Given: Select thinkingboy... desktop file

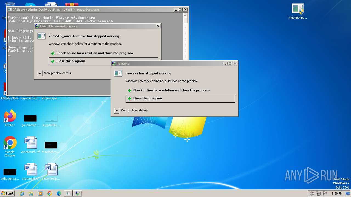Looking at the screenshot, I should tap(51, 147).
